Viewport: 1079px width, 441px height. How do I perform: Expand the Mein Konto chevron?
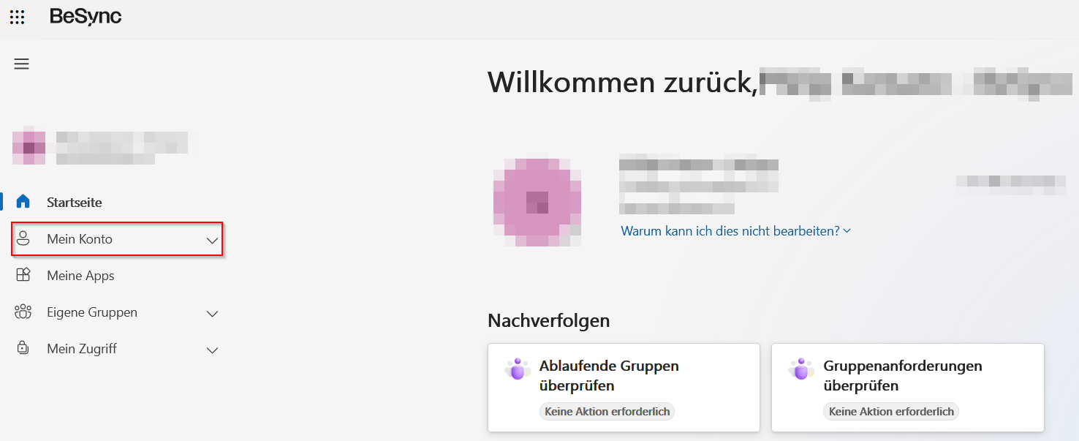(212, 240)
